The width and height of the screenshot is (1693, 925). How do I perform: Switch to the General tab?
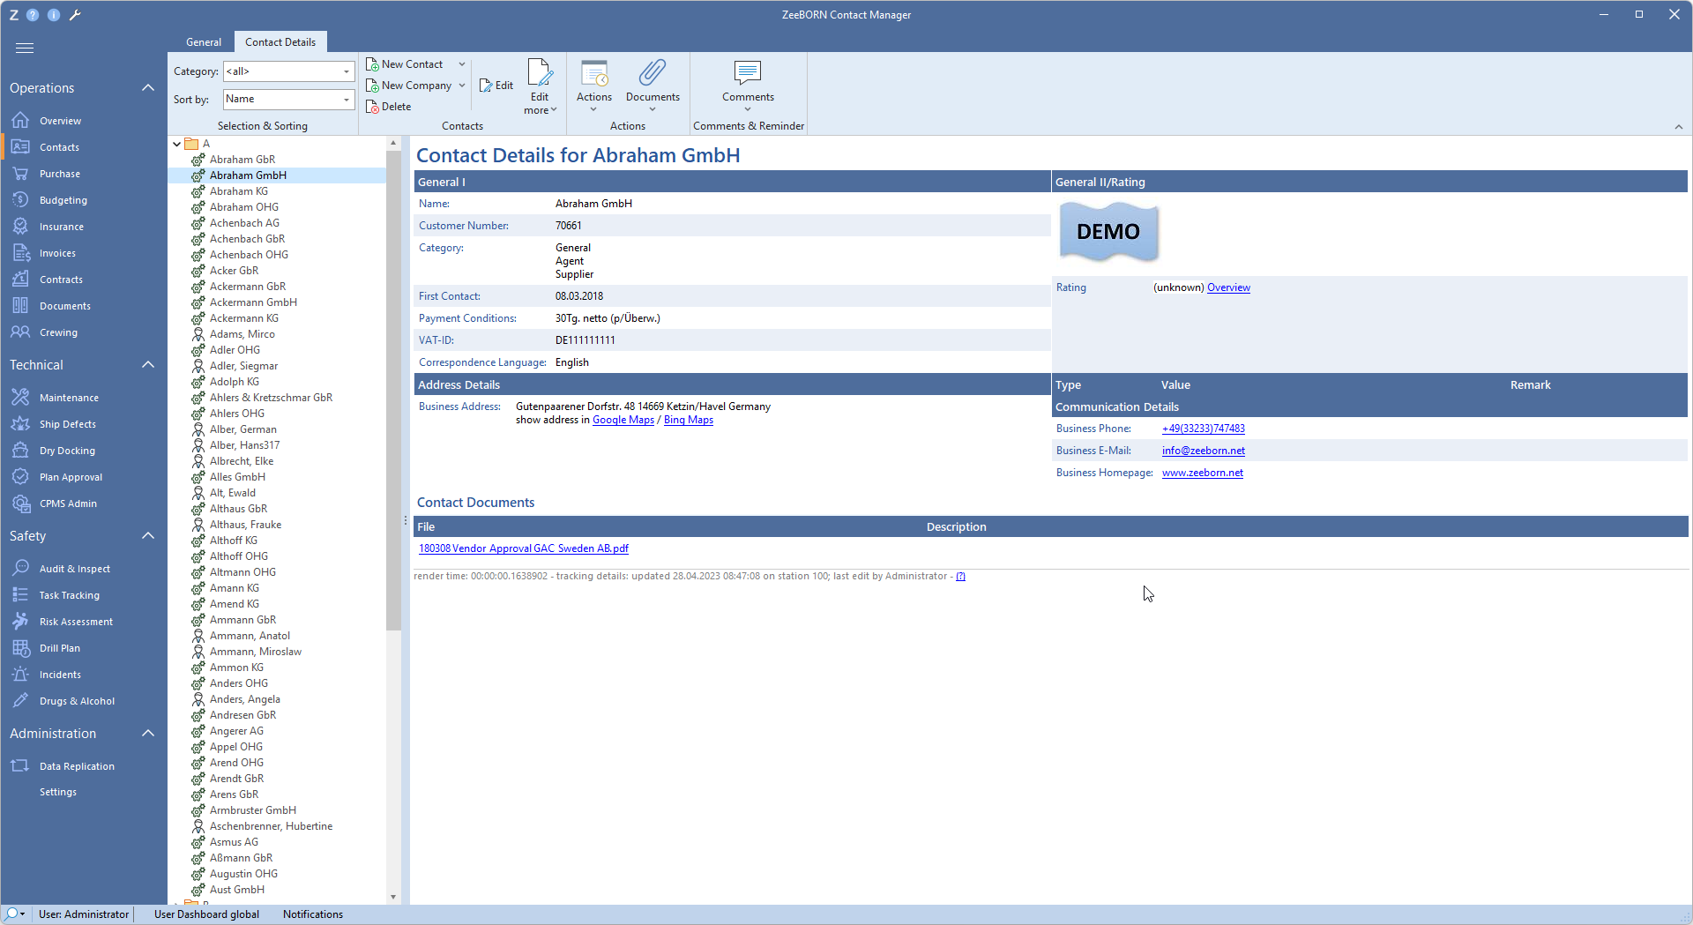point(204,42)
